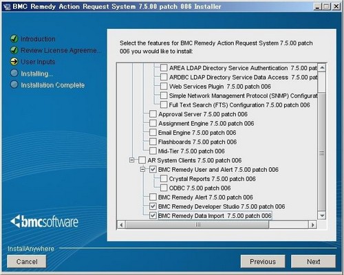Check the BMC Remedy Alert checkbox
The image size is (344, 275).
pyautogui.click(x=153, y=197)
